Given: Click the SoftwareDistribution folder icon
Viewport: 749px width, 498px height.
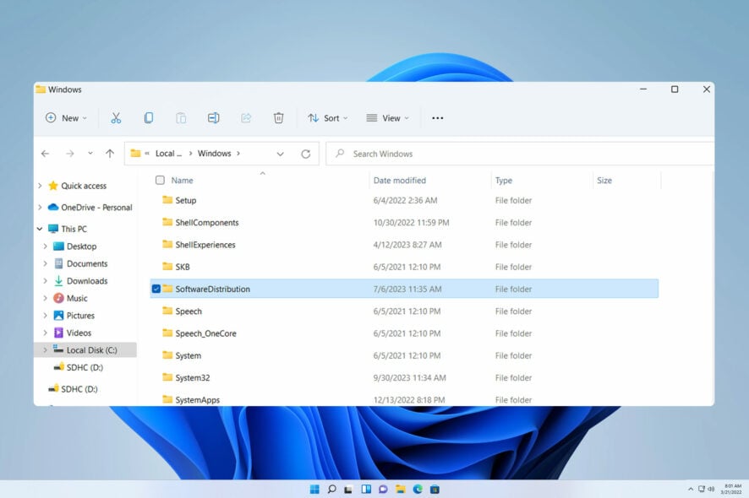Looking at the screenshot, I should click(167, 289).
